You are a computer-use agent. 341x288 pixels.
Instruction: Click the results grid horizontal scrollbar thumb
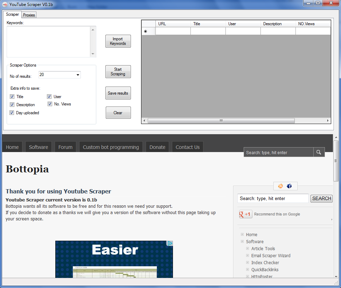coord(221,121)
